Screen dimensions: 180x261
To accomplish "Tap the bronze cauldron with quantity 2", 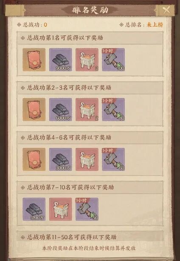I will coord(87,110).
